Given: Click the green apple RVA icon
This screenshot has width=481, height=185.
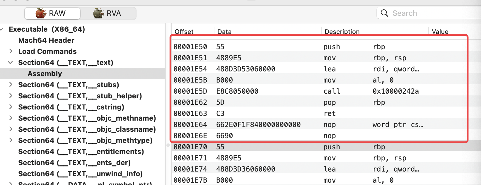Looking at the screenshot, I should click(x=98, y=13).
